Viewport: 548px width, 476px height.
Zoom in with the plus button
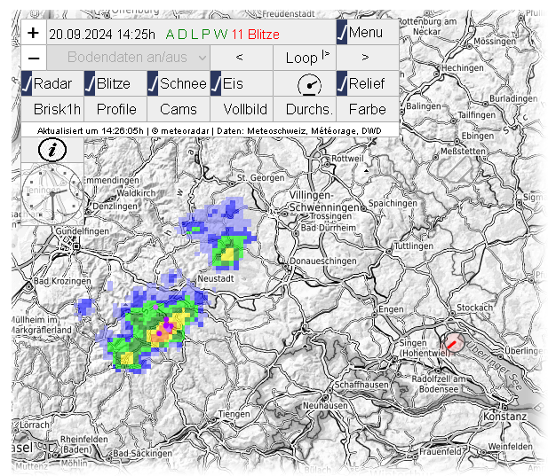click(34, 33)
